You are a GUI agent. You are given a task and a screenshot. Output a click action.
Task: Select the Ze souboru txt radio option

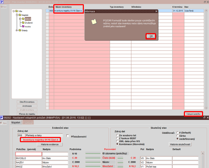[117, 135]
